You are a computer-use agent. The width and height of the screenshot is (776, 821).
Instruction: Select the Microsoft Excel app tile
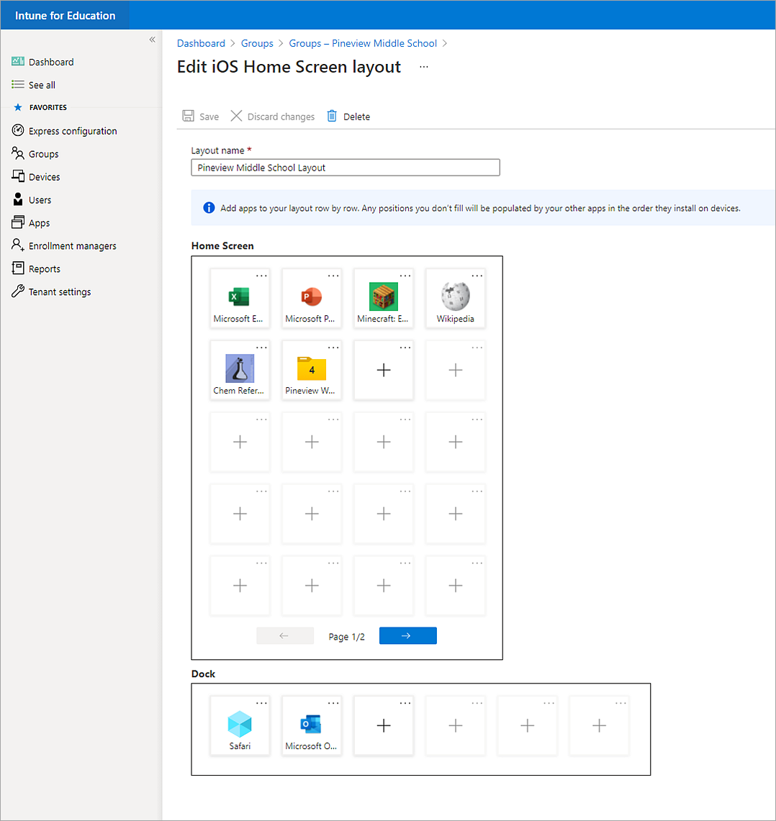240,299
